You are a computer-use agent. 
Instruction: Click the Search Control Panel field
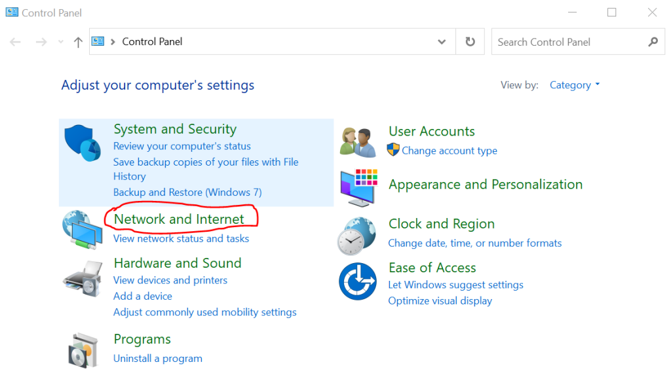pyautogui.click(x=567, y=42)
